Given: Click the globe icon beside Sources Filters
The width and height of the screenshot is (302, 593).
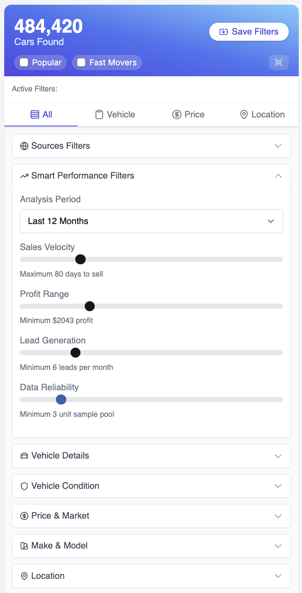Looking at the screenshot, I should (x=24, y=146).
